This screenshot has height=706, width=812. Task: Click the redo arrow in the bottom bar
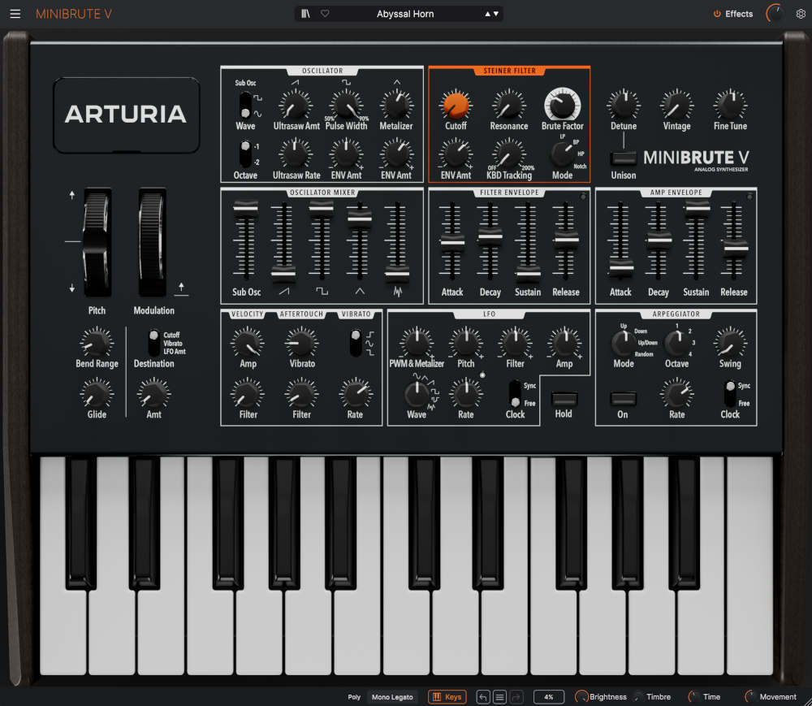click(515, 696)
